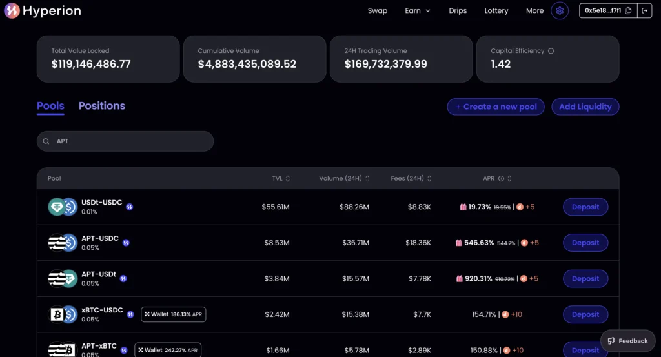Click the $36.71M volume value
The image size is (661, 357).
pyautogui.click(x=356, y=243)
